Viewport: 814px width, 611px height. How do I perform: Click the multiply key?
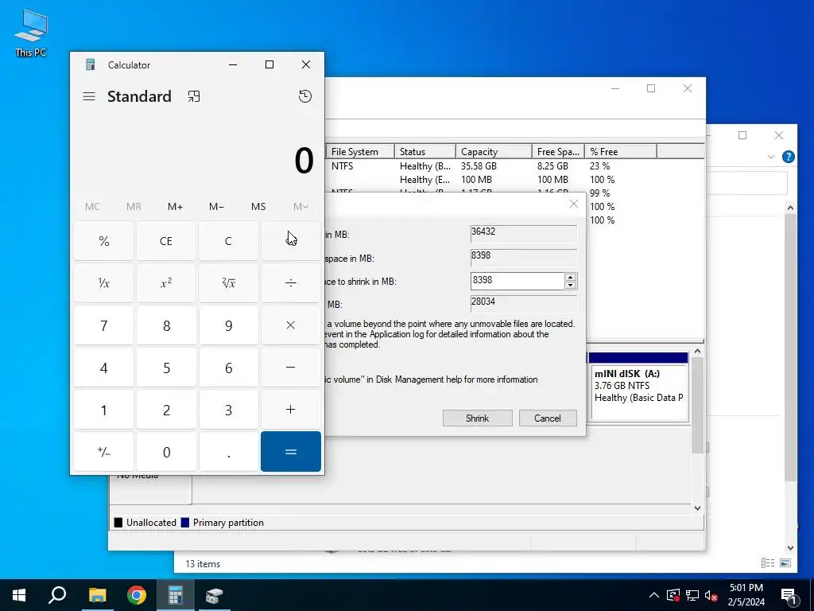[x=291, y=325]
